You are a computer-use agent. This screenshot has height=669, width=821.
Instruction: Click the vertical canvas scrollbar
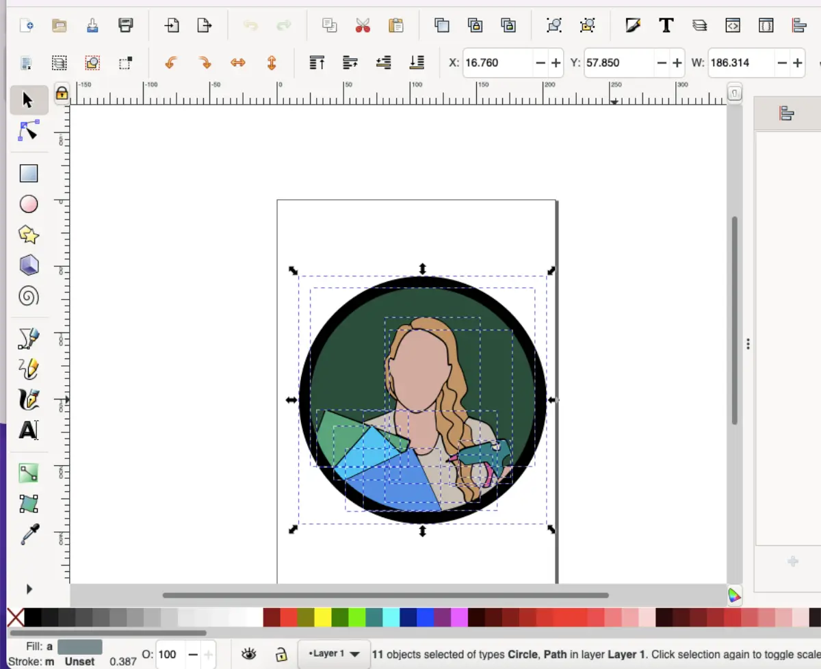pos(735,320)
